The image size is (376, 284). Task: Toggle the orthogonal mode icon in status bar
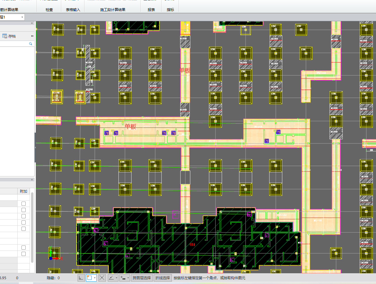point(81,278)
